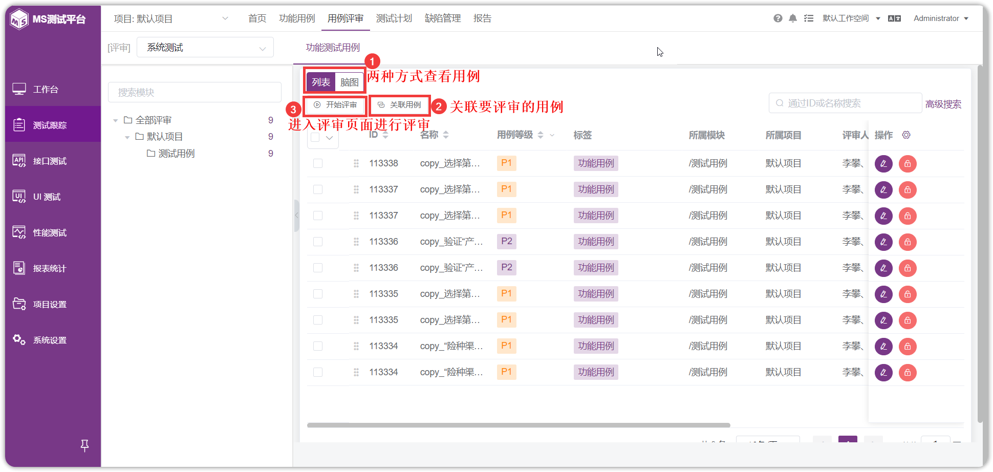Open 项目设置 in the sidebar
This screenshot has height=472, width=993.
pos(53,304)
